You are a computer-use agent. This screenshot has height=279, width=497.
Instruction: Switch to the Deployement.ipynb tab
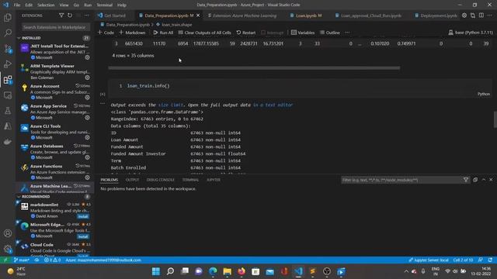click(436, 15)
